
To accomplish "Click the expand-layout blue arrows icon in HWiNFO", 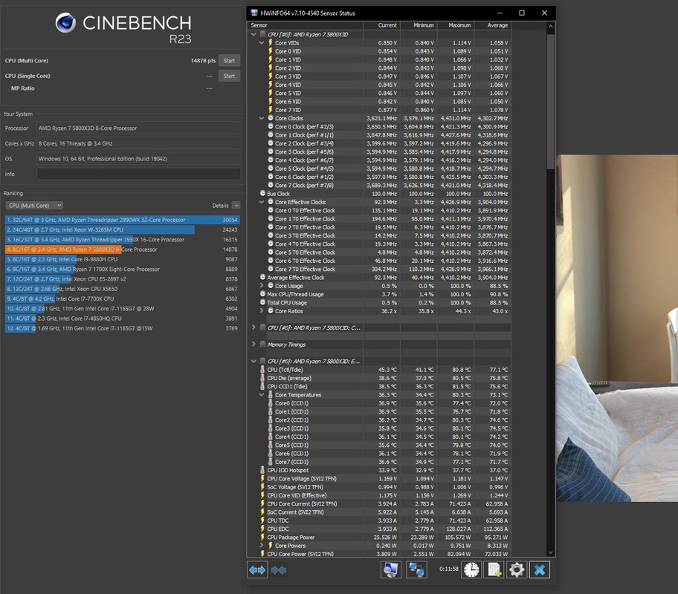I will tap(257, 570).
